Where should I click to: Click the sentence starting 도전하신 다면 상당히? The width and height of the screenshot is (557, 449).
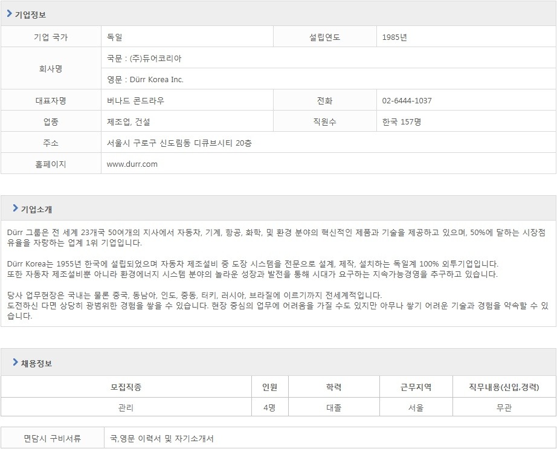278,311
